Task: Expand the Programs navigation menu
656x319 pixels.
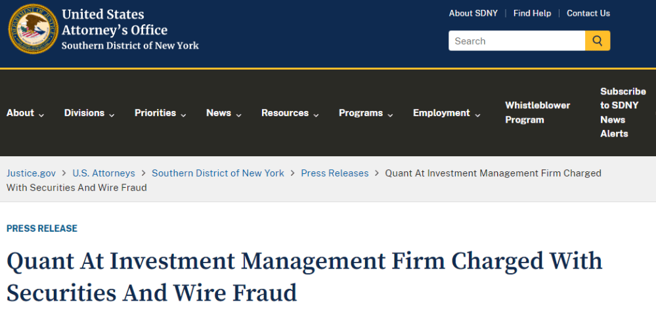Action: click(366, 113)
